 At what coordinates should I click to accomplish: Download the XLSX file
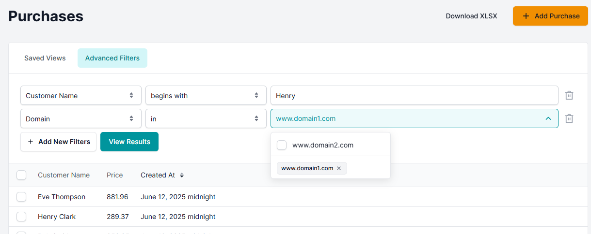[x=471, y=16]
